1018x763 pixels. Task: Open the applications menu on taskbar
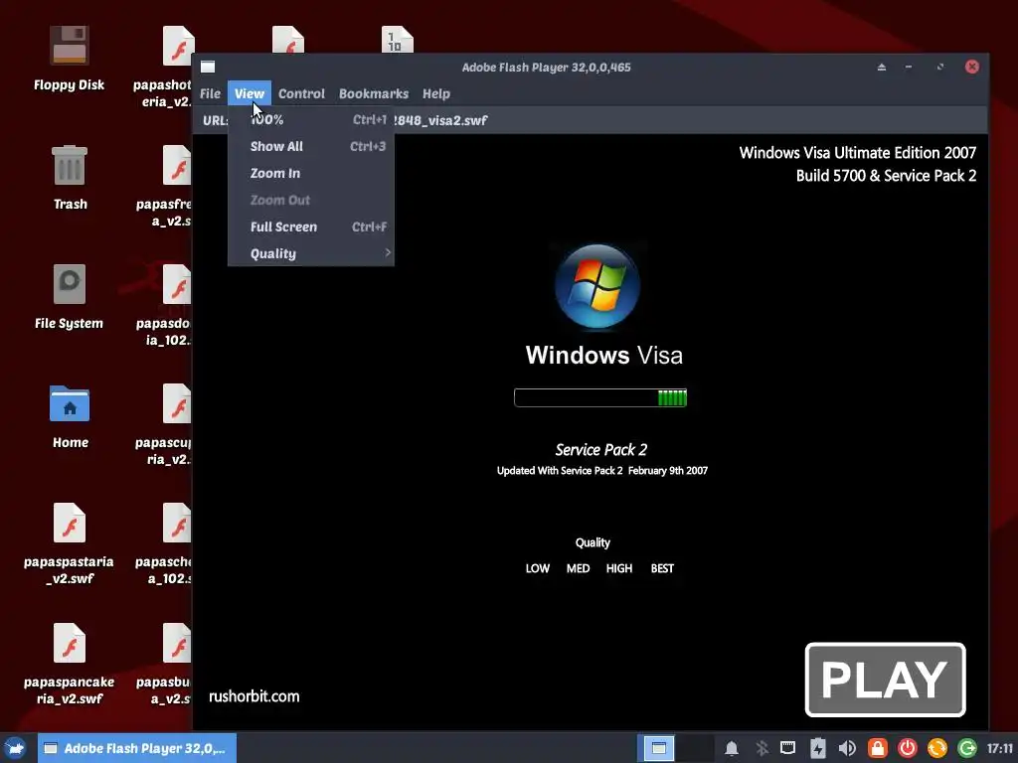[16, 748]
